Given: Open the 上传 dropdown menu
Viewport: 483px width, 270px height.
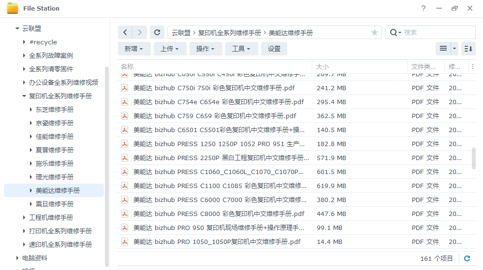Looking at the screenshot, I should point(170,49).
